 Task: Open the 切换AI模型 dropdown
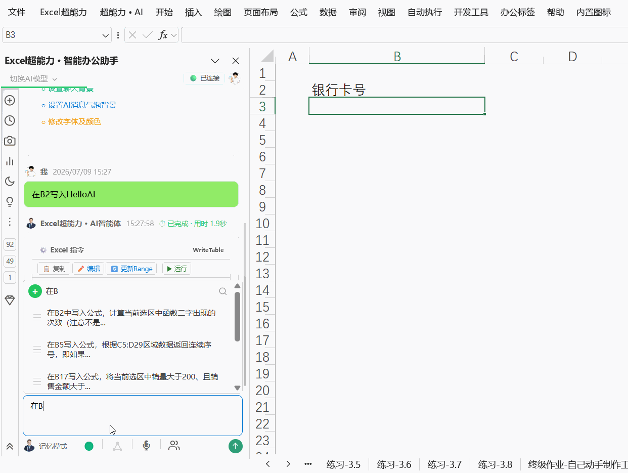click(x=33, y=78)
